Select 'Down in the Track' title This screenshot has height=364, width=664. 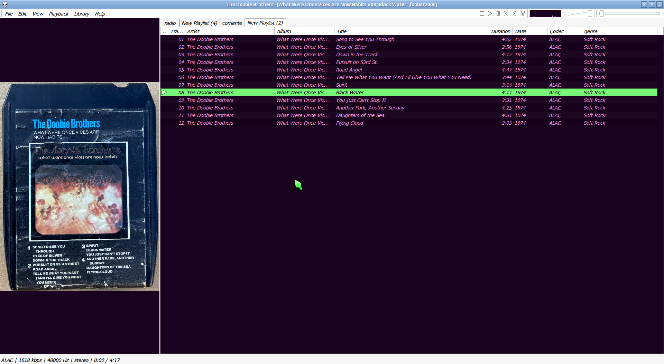point(357,55)
